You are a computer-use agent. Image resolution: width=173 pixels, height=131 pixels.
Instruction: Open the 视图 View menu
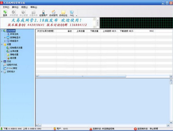click(24, 7)
